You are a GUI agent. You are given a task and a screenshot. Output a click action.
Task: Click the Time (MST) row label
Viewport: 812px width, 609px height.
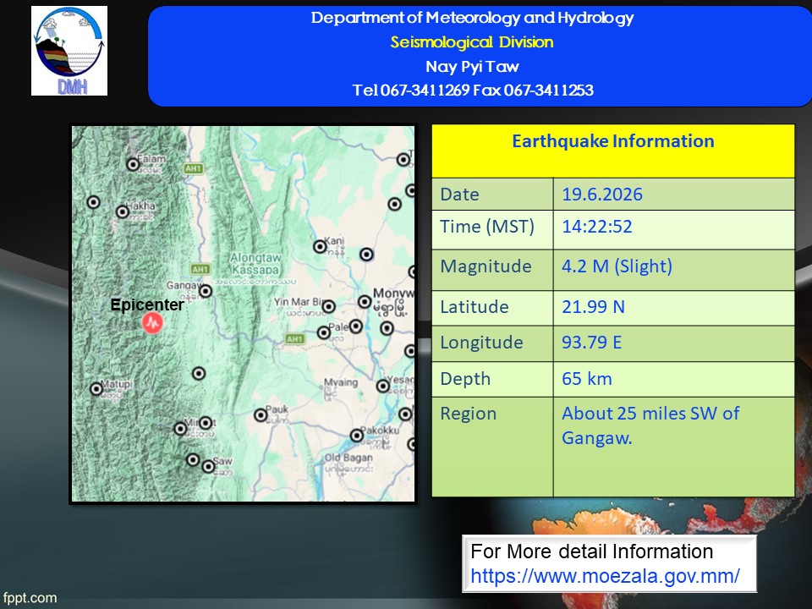[x=487, y=227]
